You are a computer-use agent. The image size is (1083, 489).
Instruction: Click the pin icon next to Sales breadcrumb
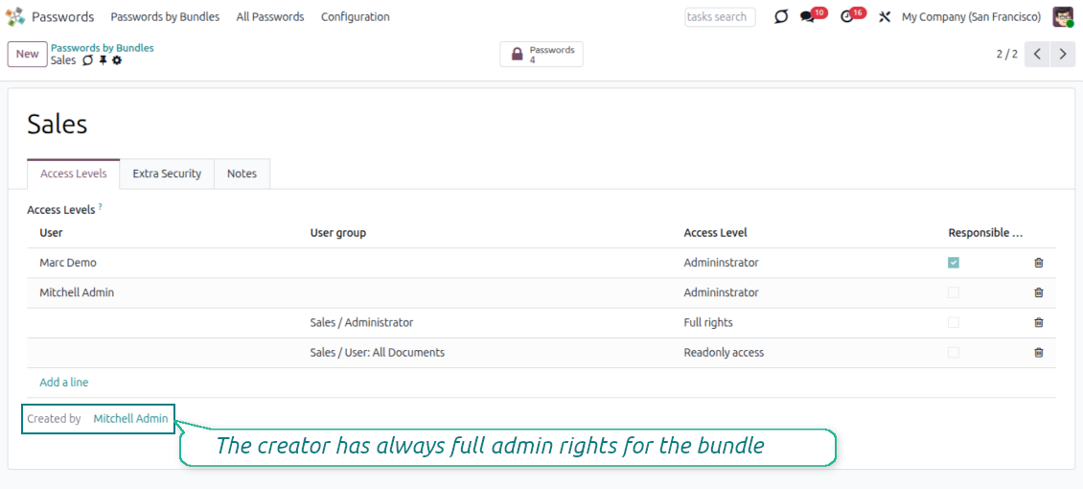tap(103, 60)
